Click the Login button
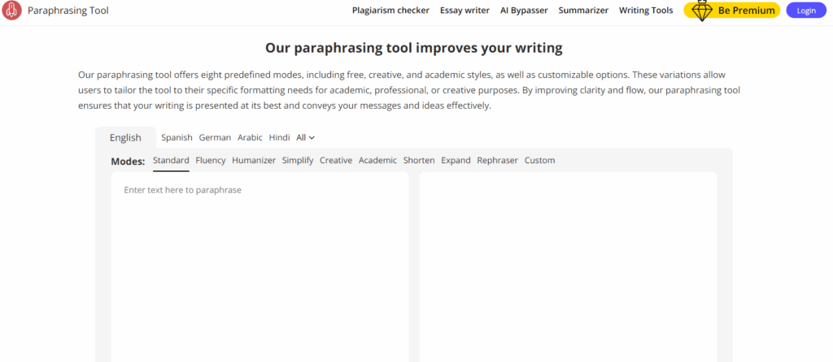Screen dimensions: 833x362 point(806,10)
